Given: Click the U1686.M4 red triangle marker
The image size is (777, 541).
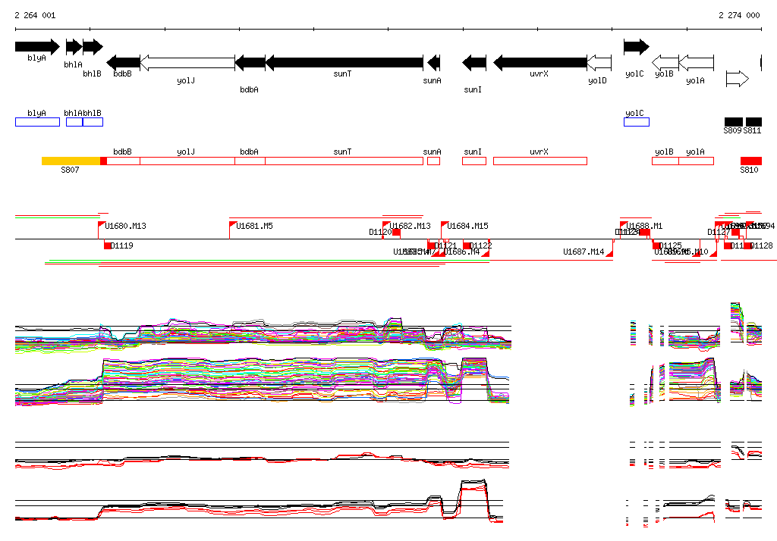Looking at the screenshot, I should (486, 253).
